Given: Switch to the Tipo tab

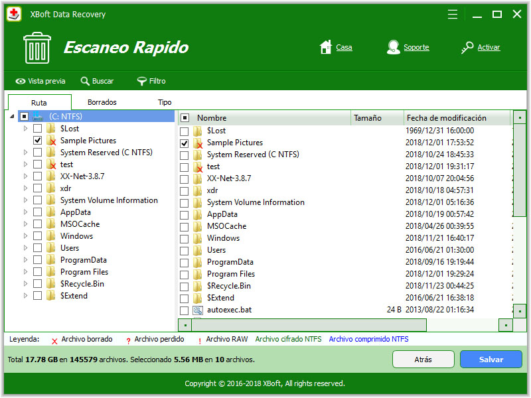Looking at the screenshot, I should (165, 102).
